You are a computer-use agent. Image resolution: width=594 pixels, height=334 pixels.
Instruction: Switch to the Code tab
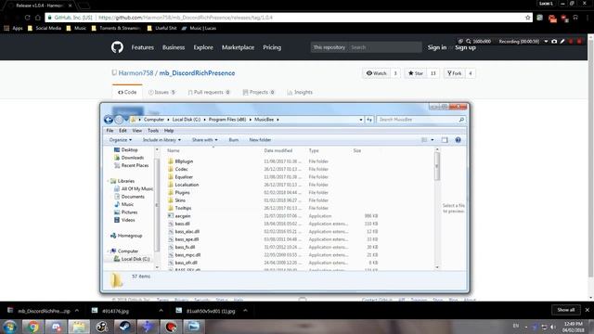(127, 92)
